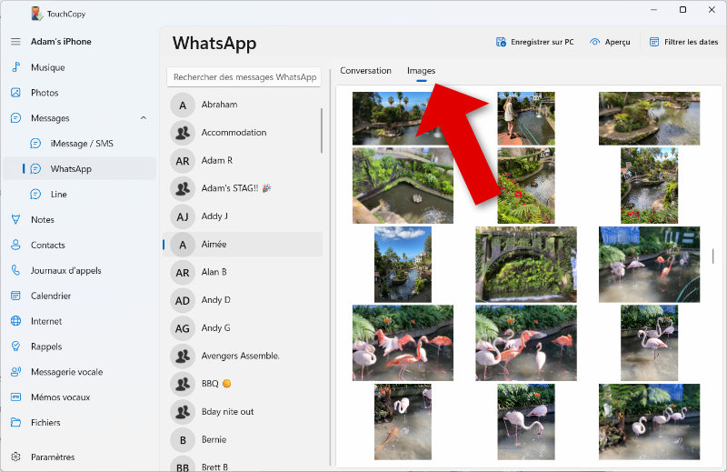
Task: Collapse the Messages section chevron
Action: [144, 118]
